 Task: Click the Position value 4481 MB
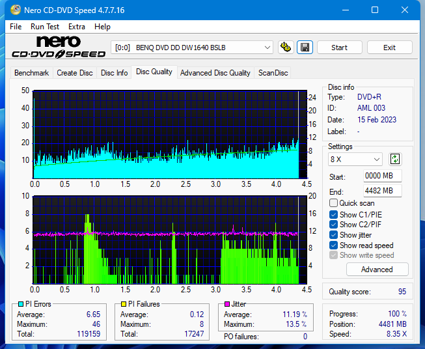pyautogui.click(x=392, y=324)
